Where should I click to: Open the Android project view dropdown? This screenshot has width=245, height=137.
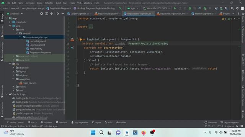(x=15, y=14)
